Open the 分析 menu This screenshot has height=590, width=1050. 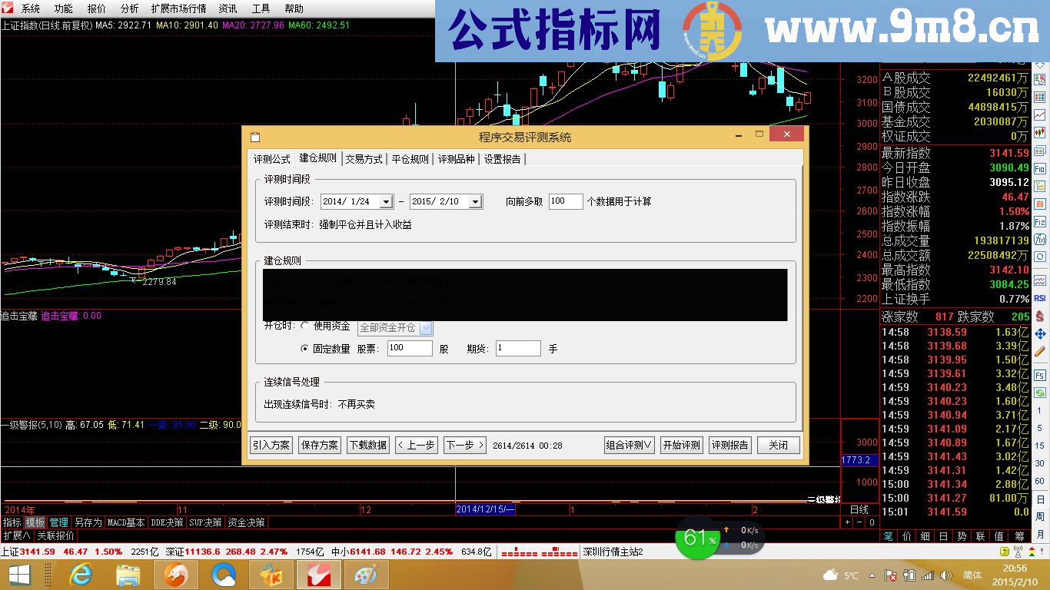(130, 8)
